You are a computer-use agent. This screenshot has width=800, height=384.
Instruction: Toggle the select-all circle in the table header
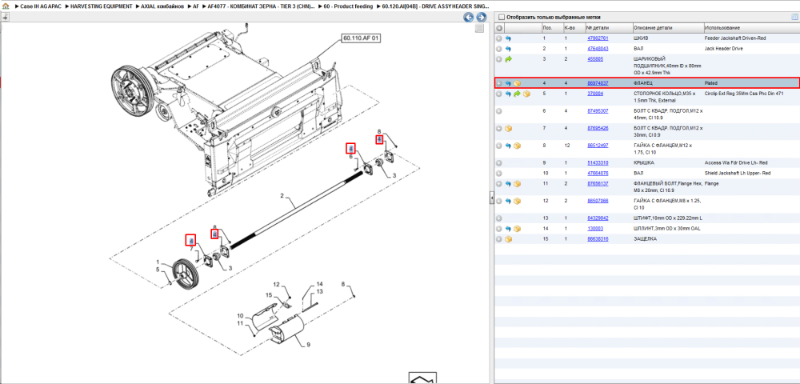(x=499, y=27)
